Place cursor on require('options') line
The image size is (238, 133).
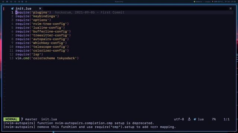pos(33,20)
